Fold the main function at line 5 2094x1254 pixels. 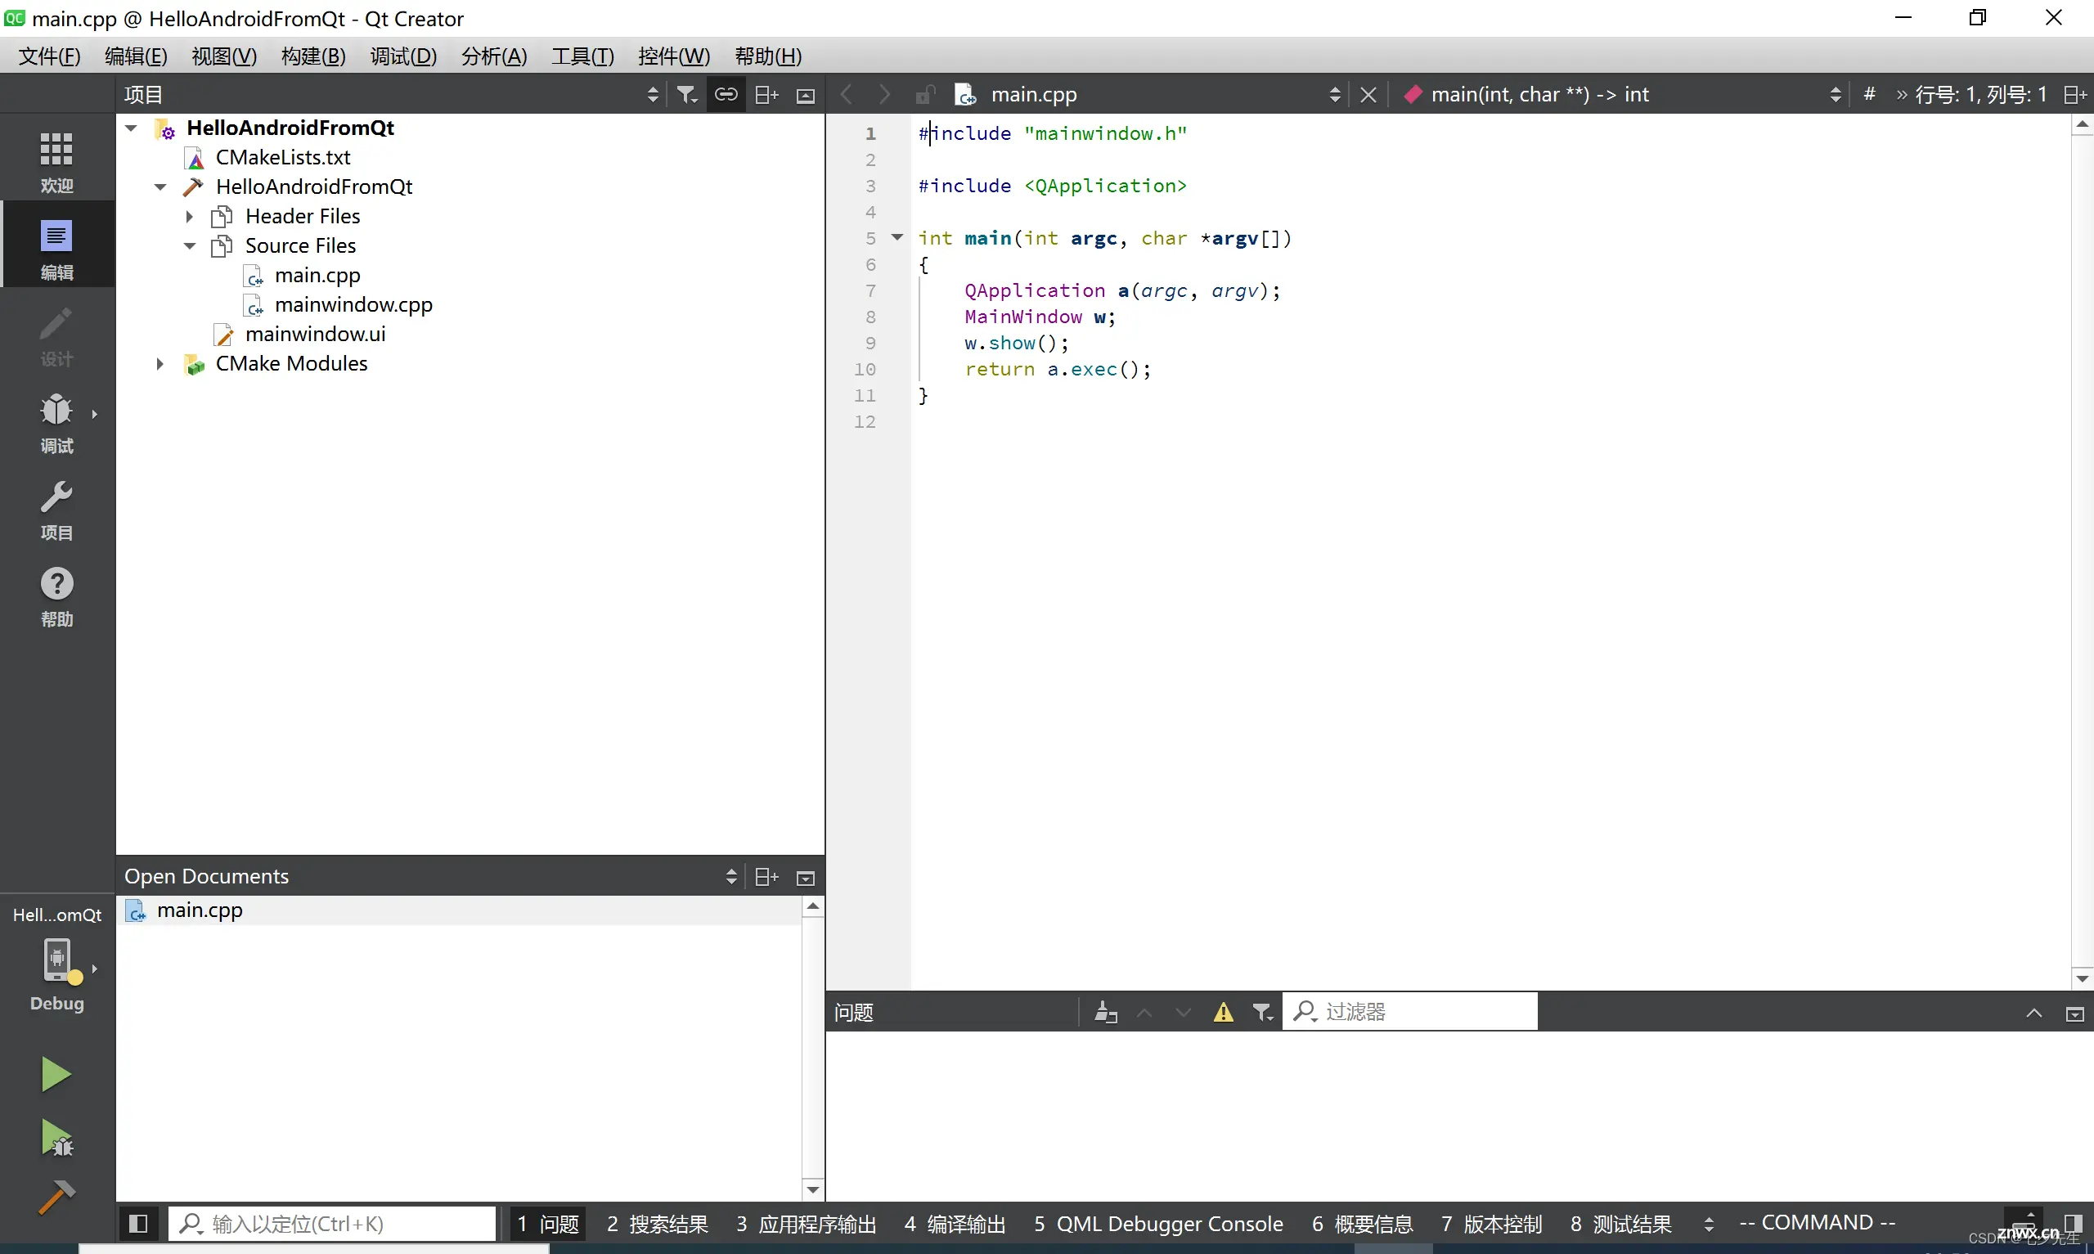(x=897, y=237)
